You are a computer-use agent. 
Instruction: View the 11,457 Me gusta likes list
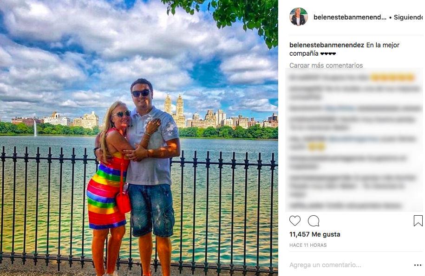click(314, 234)
